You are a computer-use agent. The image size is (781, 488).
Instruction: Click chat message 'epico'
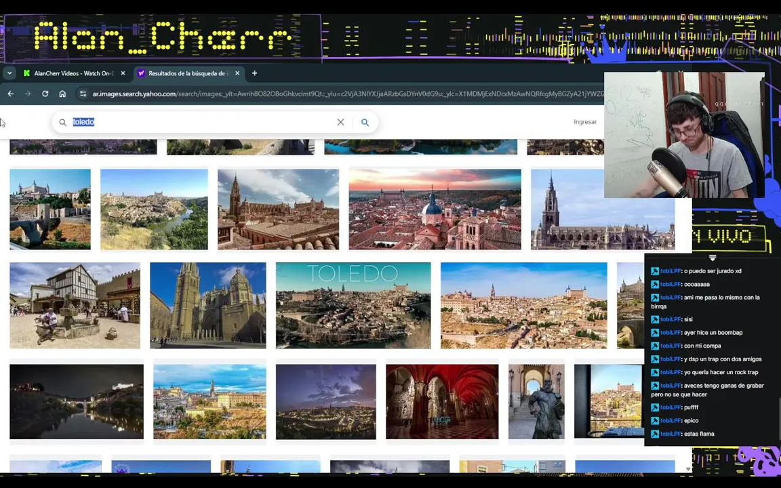pos(691,420)
